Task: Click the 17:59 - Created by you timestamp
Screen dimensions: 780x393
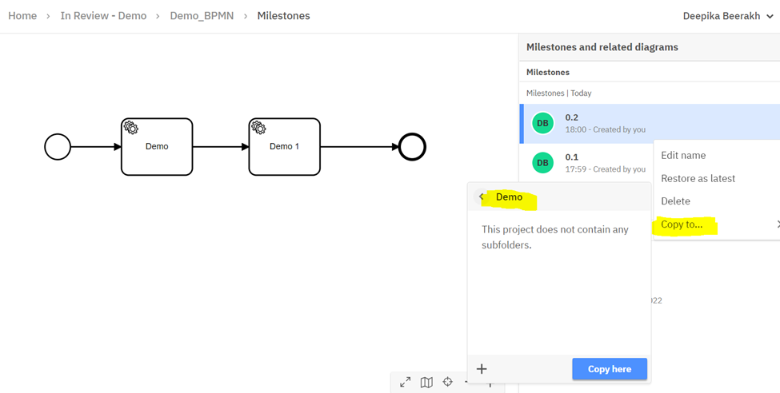Action: tap(606, 169)
